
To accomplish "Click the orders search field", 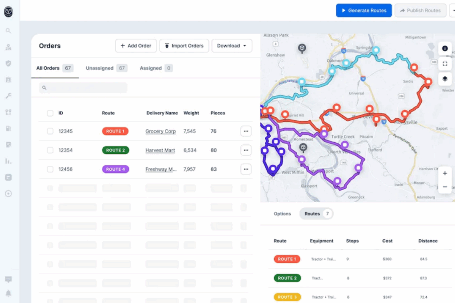I will (83, 88).
